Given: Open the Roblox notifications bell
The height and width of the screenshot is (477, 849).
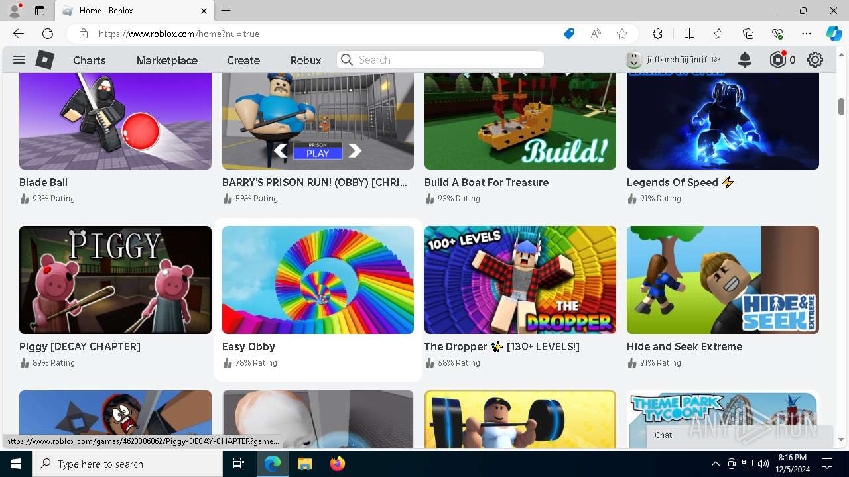Looking at the screenshot, I should (745, 60).
